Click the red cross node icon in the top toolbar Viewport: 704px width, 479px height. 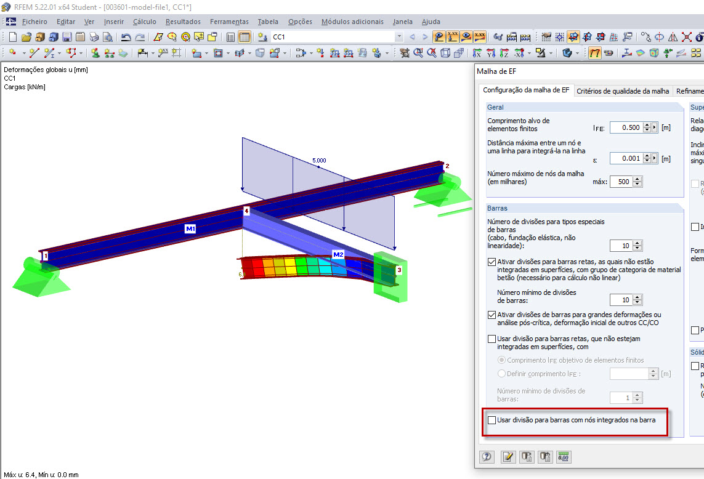(x=687, y=37)
